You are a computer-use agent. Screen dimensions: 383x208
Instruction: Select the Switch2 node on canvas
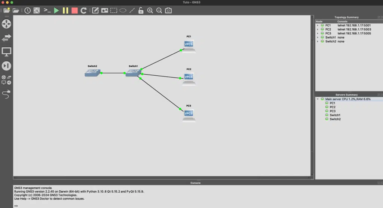92,73
